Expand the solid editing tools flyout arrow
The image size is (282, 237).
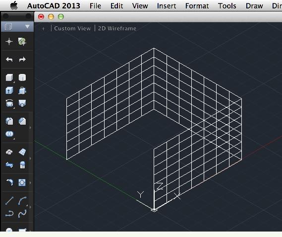(30, 128)
